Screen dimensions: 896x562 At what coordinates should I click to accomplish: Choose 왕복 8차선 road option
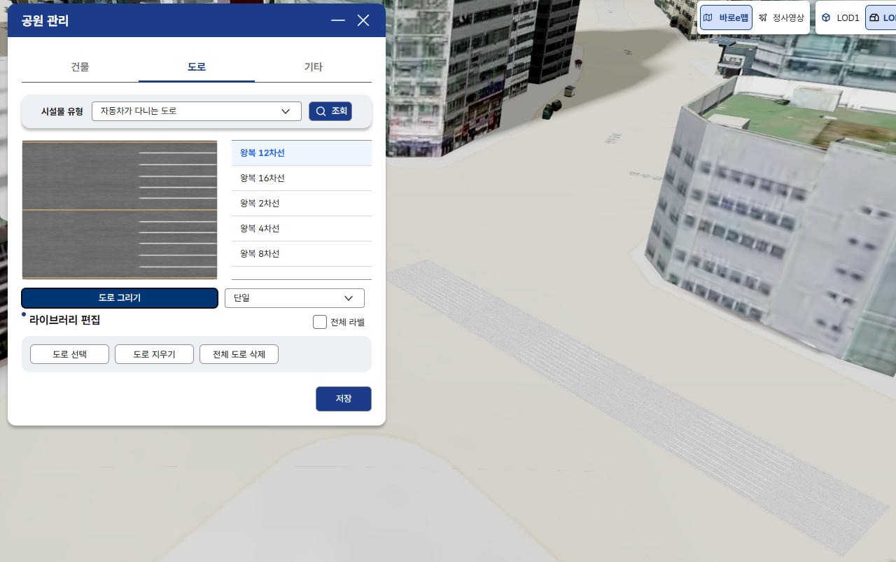tap(302, 254)
